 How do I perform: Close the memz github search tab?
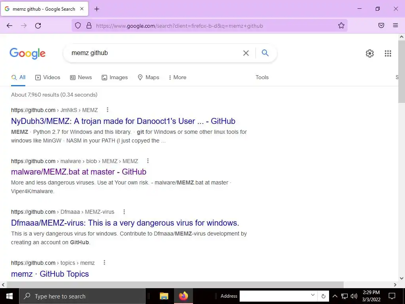tap(81, 9)
